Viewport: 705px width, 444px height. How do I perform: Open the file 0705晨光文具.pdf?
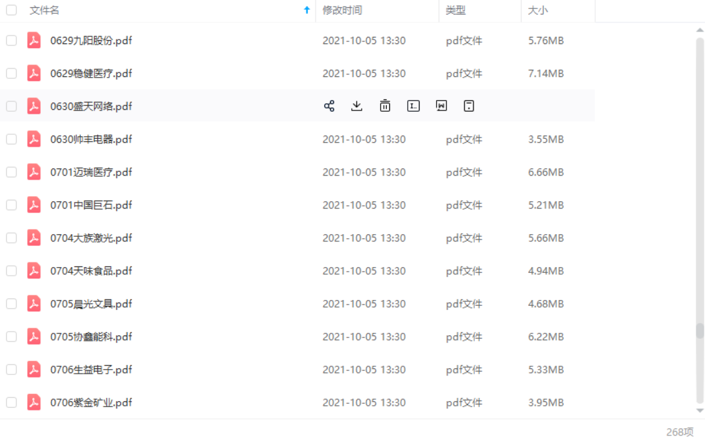coord(91,304)
